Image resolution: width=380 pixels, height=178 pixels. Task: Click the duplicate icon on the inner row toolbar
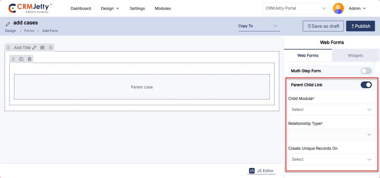pos(21,59)
